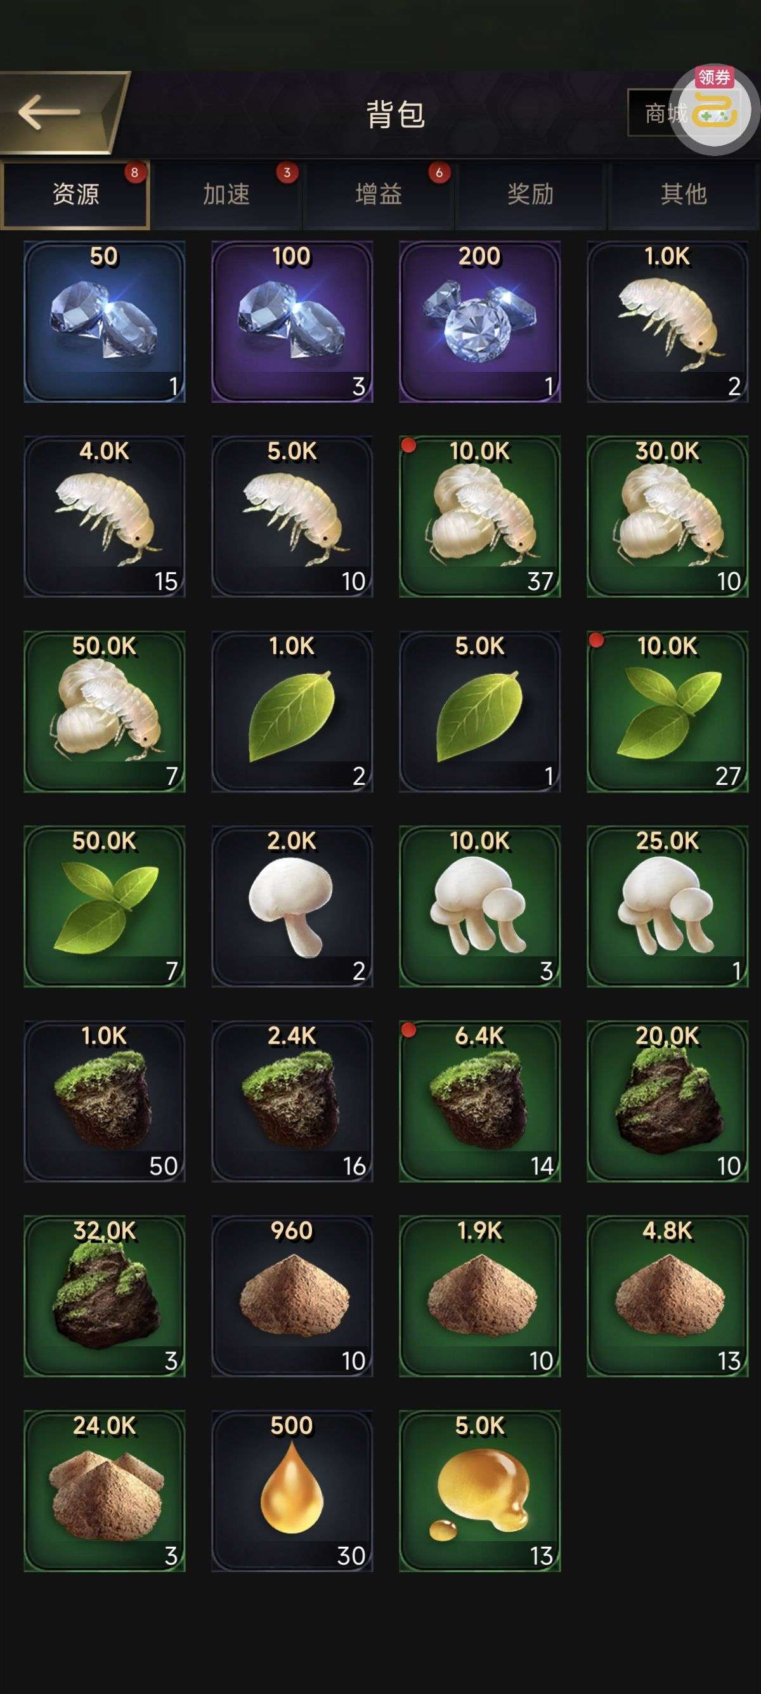Pick the 1.0K single leaf item
The height and width of the screenshot is (1694, 761).
point(292,711)
